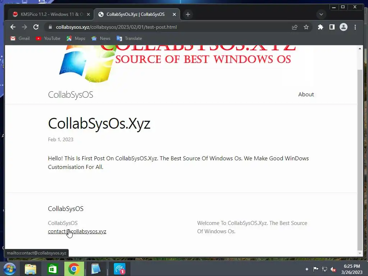Click the 'Welcome To CollabSysOS.Xyz' footer text
Viewport: 368px width, 276px height.
pos(252,227)
